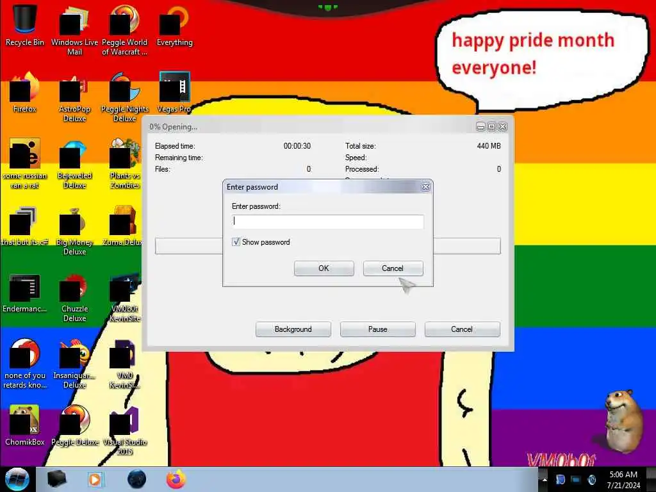656x492 pixels.
Task: Launch Peggle Nights Deluxe desktop icon
Action: point(125,96)
